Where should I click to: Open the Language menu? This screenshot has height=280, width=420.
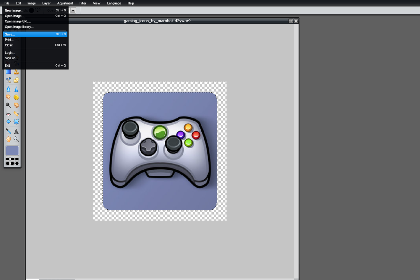pos(114,3)
